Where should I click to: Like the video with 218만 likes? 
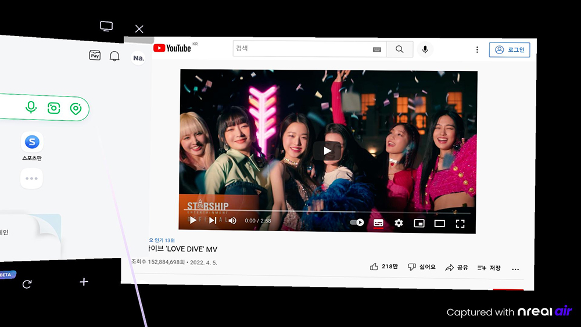coord(383,267)
